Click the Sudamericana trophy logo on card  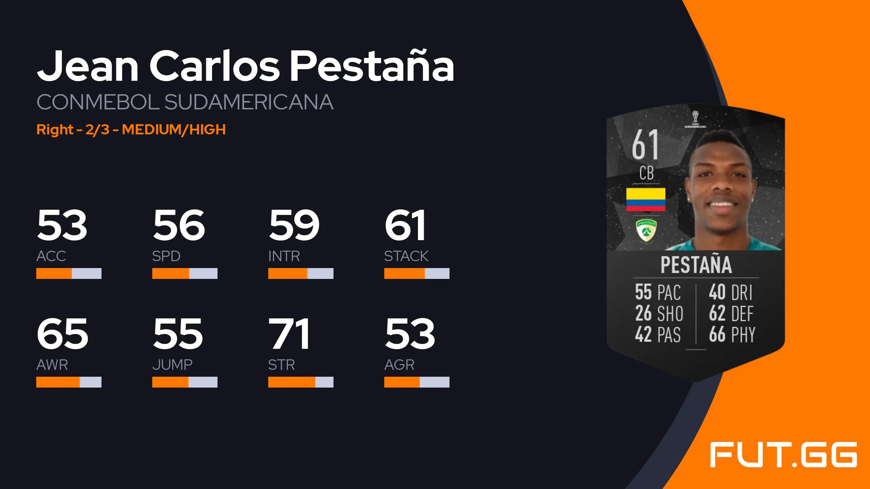point(695,119)
